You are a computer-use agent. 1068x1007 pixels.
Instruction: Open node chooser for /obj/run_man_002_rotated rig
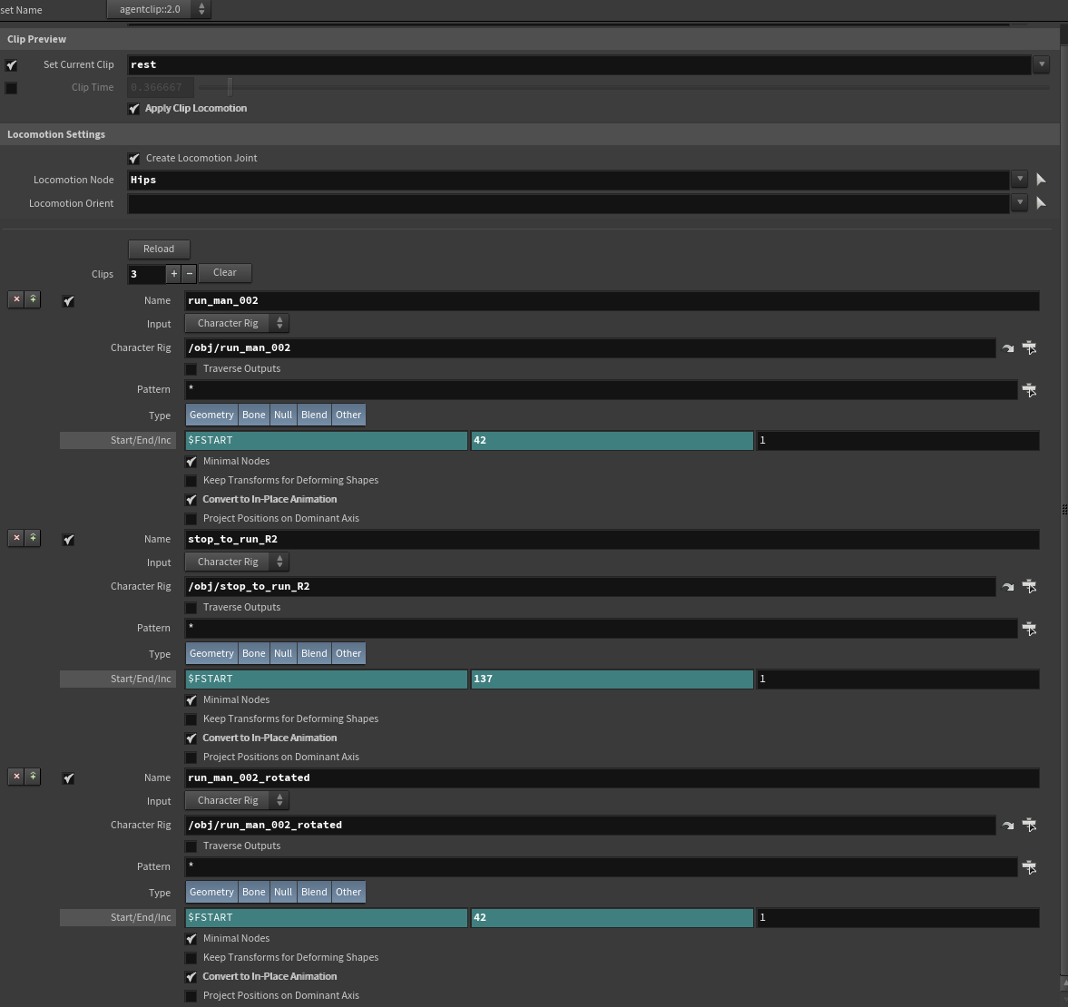click(x=1029, y=826)
